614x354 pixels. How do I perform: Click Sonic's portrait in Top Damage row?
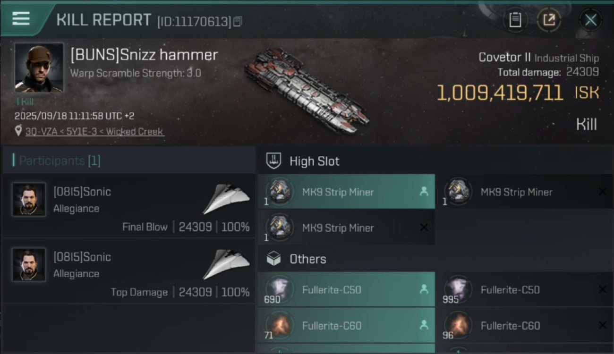click(29, 264)
